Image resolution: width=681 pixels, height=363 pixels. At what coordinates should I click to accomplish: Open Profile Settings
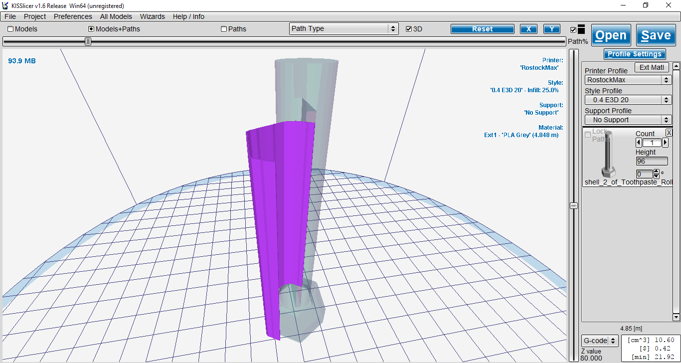[x=635, y=54]
